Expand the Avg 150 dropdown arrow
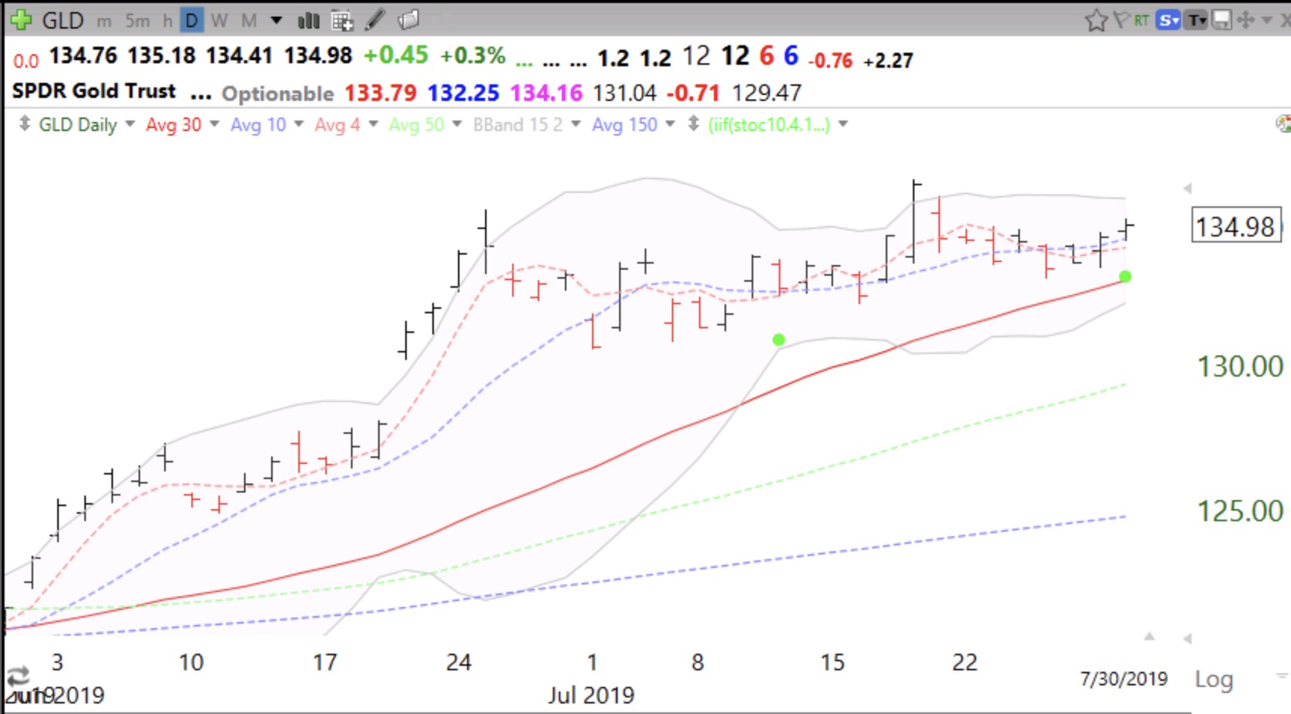Viewport: 1291px width, 714px height. pos(670,124)
